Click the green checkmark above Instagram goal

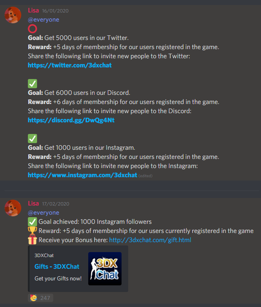[32, 139]
